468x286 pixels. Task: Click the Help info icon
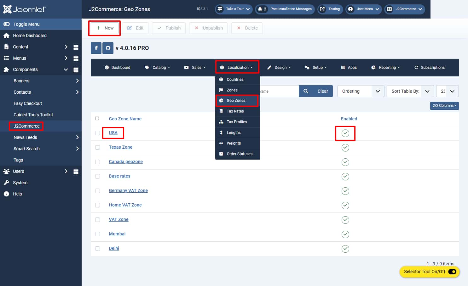6,194
